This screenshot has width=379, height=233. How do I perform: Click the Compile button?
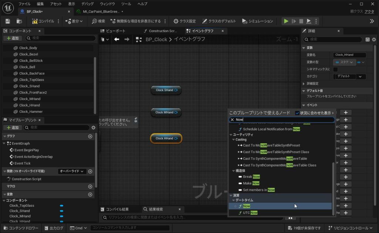click(x=43, y=21)
